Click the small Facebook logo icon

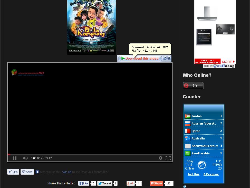tap(37, 172)
